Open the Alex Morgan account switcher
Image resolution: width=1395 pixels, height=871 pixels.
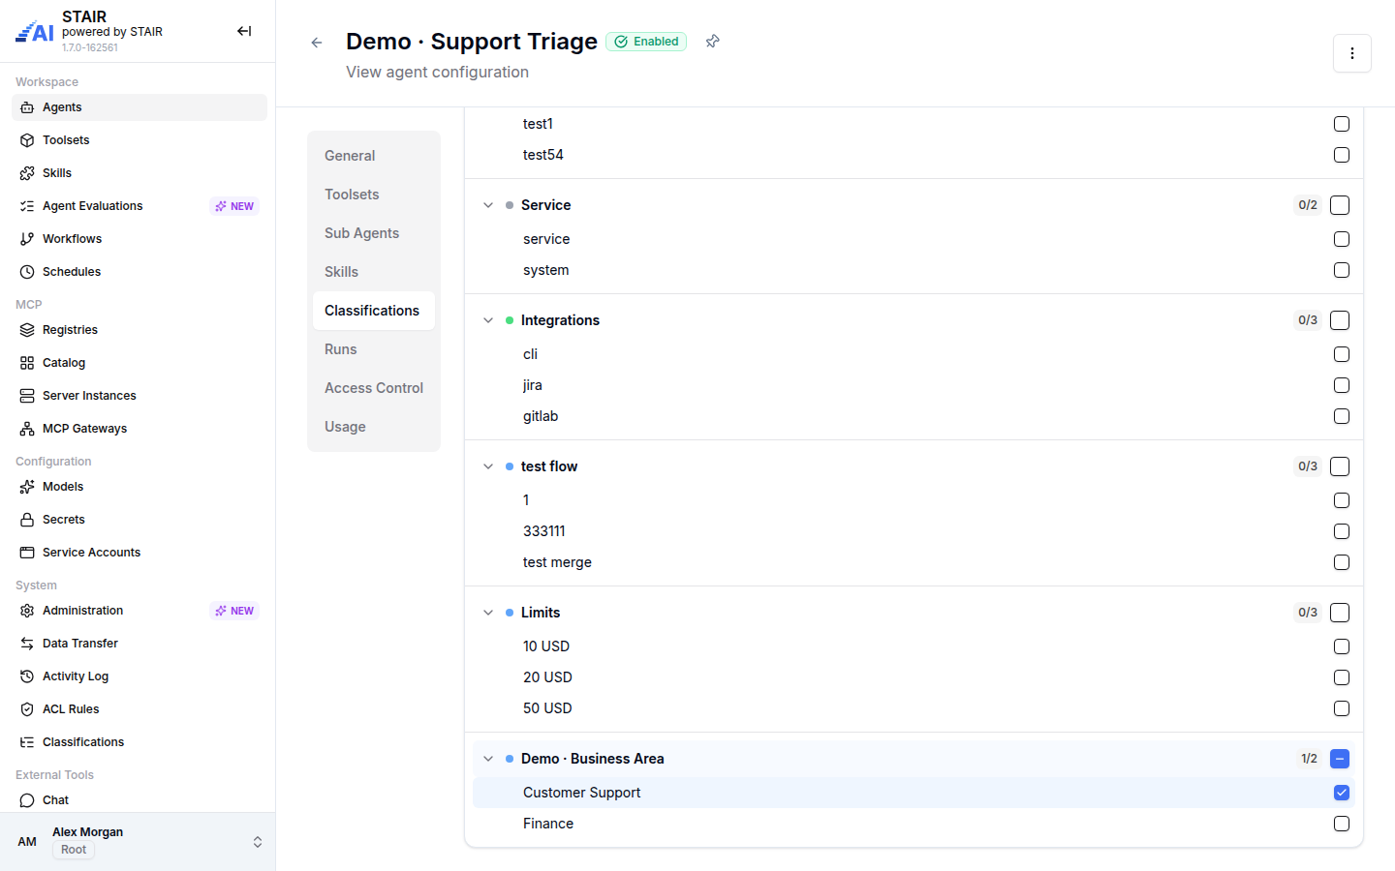point(138,842)
